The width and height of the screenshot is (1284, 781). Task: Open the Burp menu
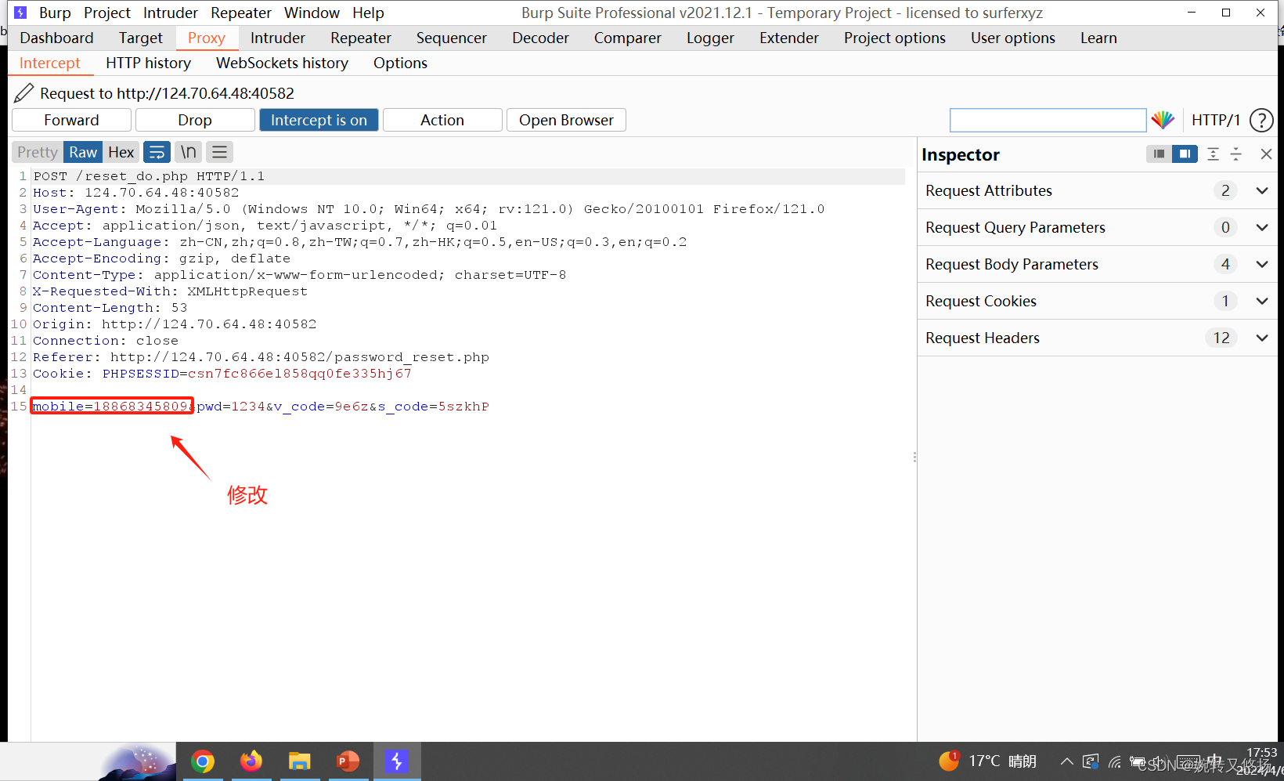[x=55, y=13]
